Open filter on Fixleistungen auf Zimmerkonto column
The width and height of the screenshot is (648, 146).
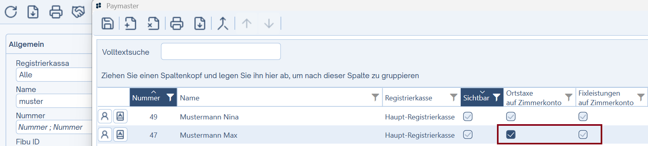click(x=641, y=97)
